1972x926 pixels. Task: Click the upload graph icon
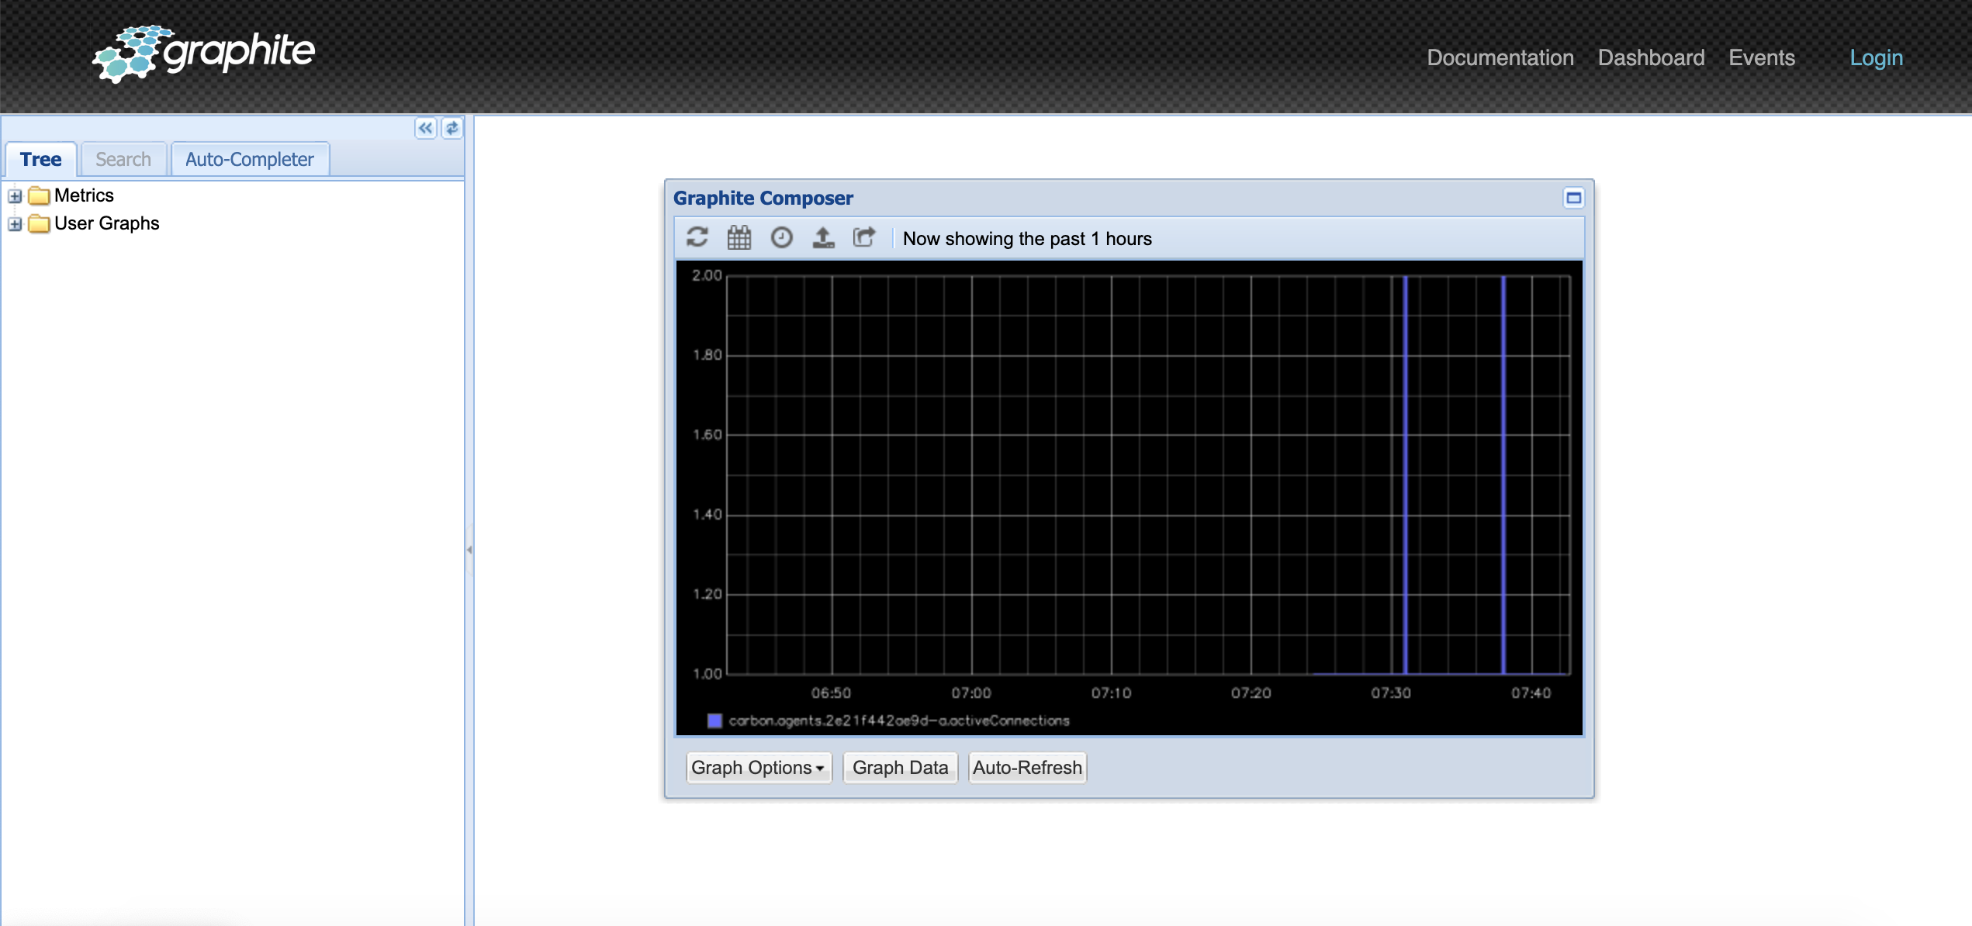pyautogui.click(x=823, y=237)
